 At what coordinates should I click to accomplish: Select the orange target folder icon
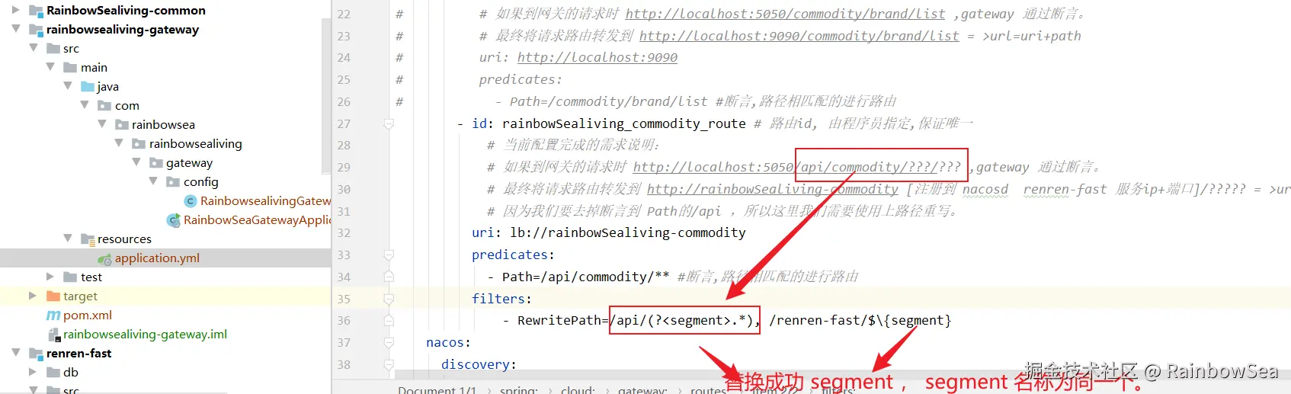53,296
